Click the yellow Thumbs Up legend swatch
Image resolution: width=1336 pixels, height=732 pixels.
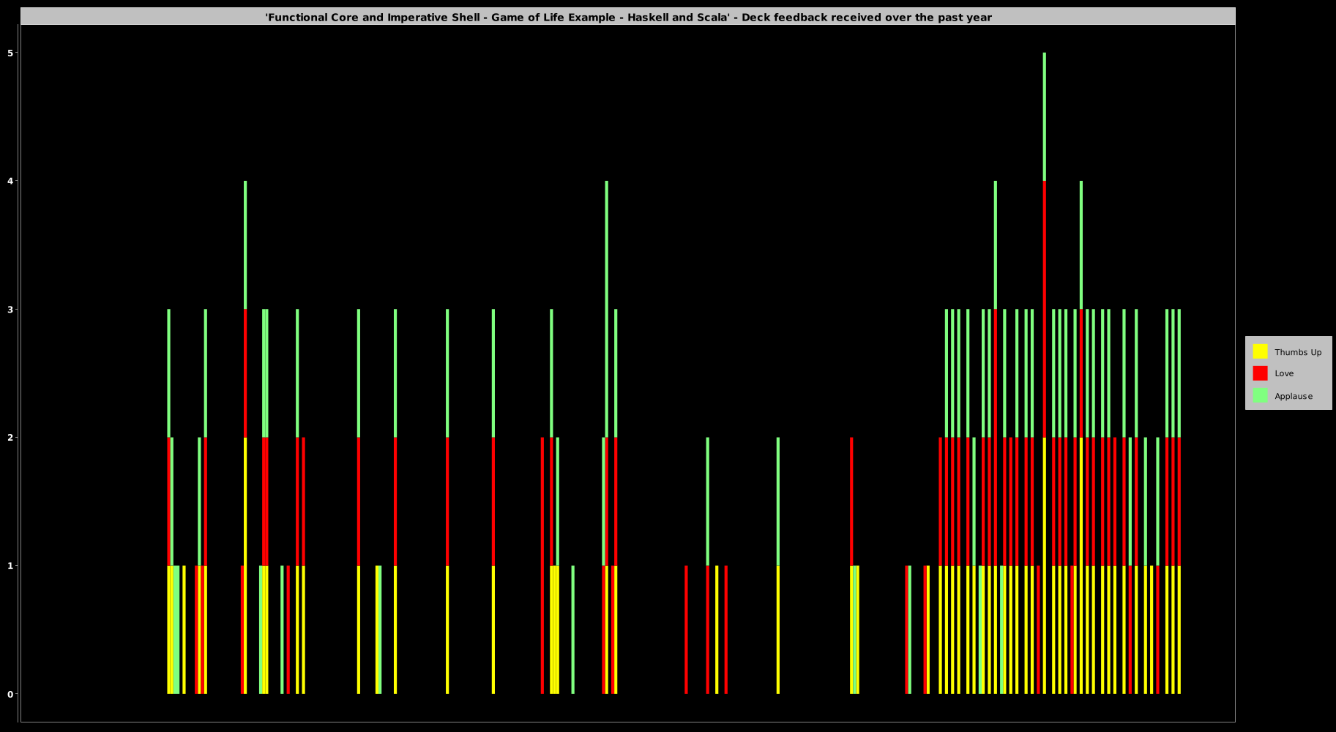1260,351
